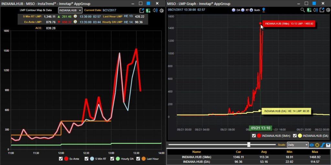Click clock icon in Ex-Ante LMP row

[75, 22]
